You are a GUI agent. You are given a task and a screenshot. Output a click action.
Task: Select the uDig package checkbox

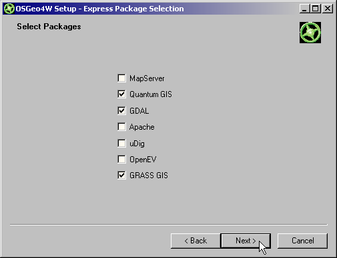pos(121,143)
